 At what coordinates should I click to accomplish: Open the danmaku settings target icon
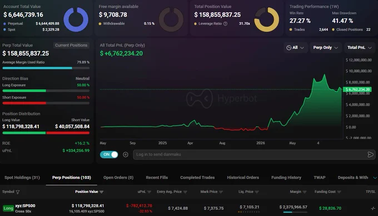[x=126, y=155]
